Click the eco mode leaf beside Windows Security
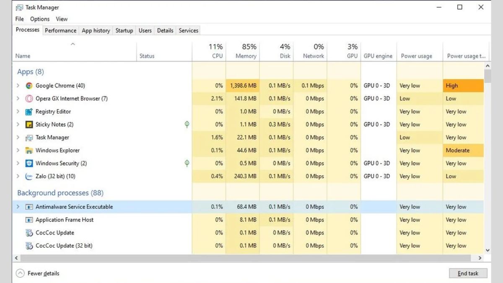The width and height of the screenshot is (503, 283). click(x=187, y=163)
